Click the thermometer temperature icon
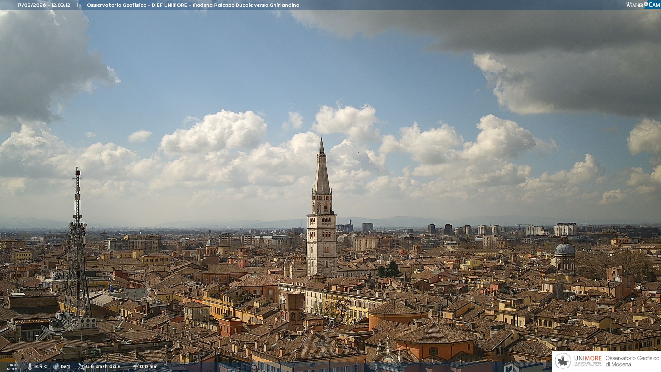The image size is (661, 372). click(x=30, y=366)
